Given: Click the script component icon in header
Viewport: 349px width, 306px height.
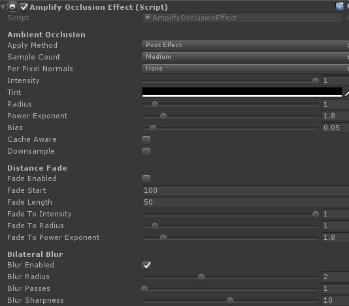Looking at the screenshot, I should pyautogui.click(x=12, y=7).
